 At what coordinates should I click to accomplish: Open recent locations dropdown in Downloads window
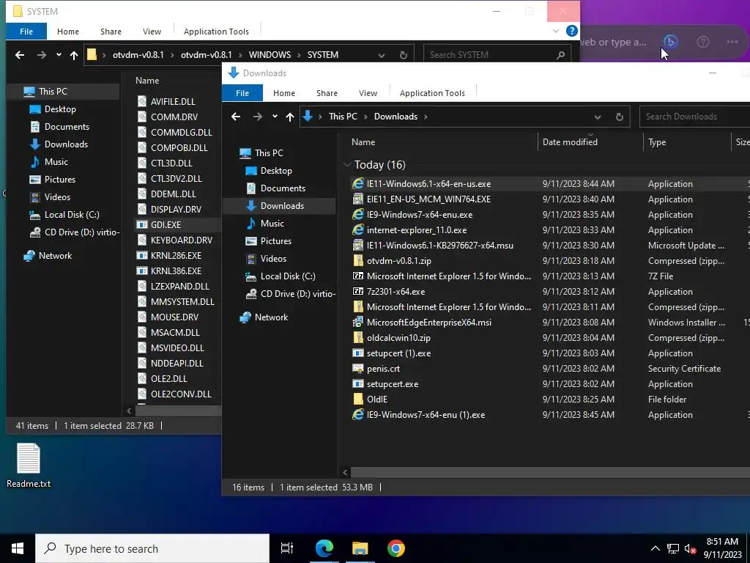pos(275,117)
